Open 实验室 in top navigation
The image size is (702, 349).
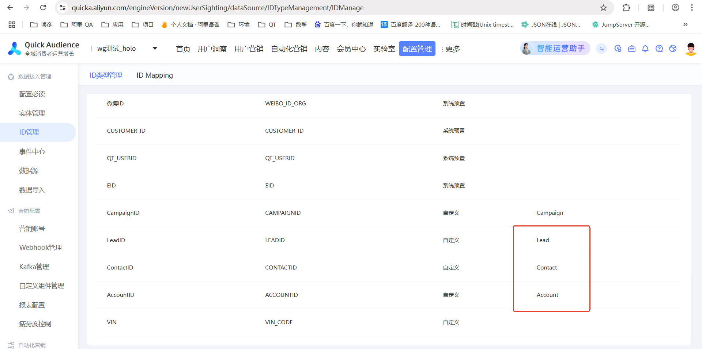[x=384, y=49]
